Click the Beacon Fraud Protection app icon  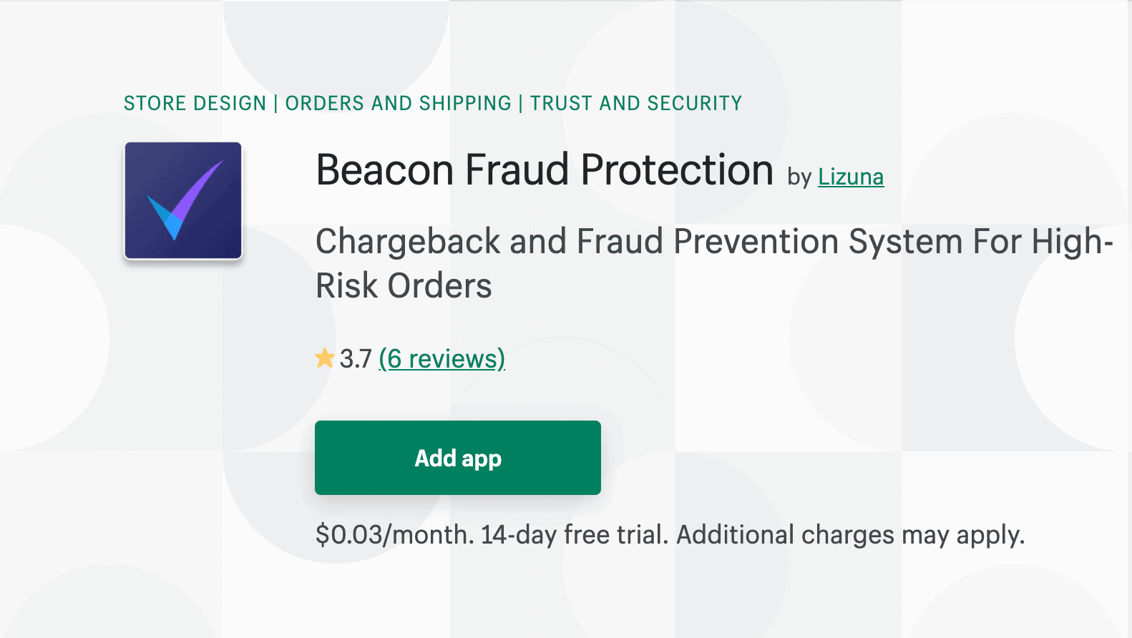[x=183, y=200]
